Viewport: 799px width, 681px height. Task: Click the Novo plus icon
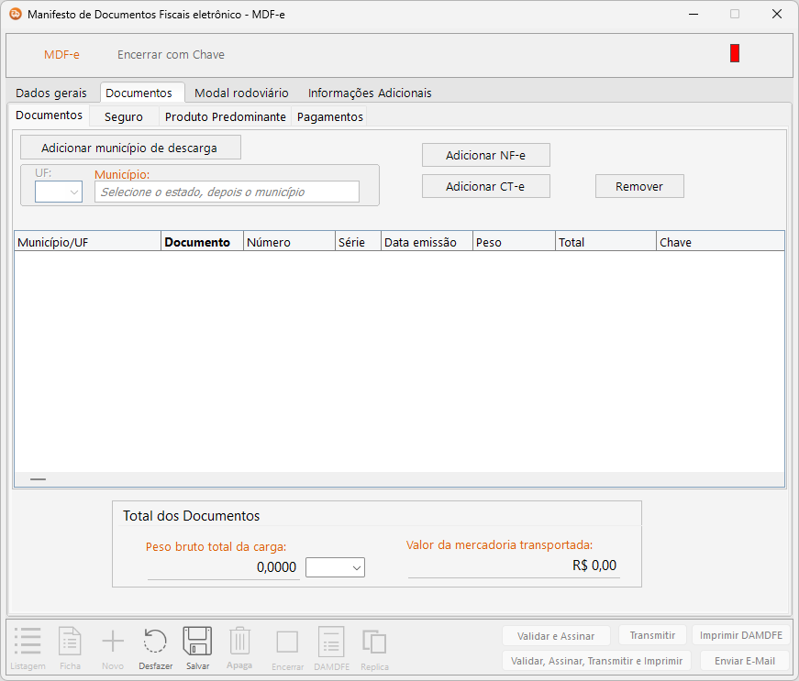tap(113, 642)
